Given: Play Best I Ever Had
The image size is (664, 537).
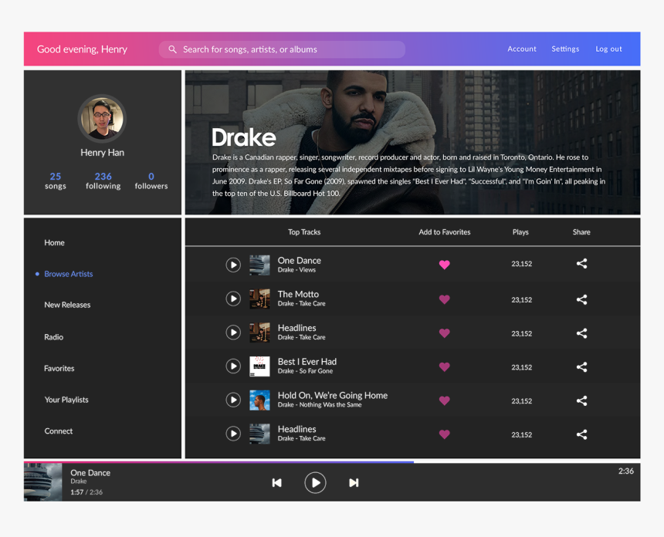Looking at the screenshot, I should click(233, 366).
